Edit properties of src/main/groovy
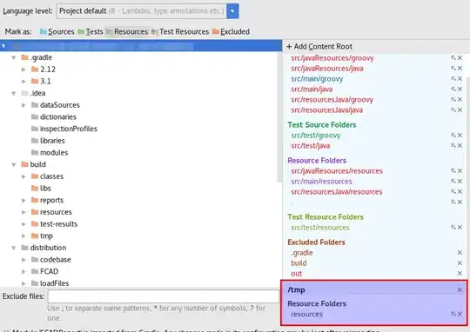Viewport: 470px width, 332px height. (453, 79)
